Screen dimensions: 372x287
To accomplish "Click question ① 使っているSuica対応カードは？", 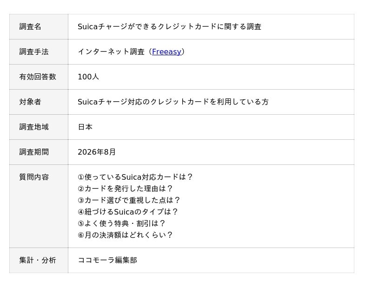I will point(135,177).
